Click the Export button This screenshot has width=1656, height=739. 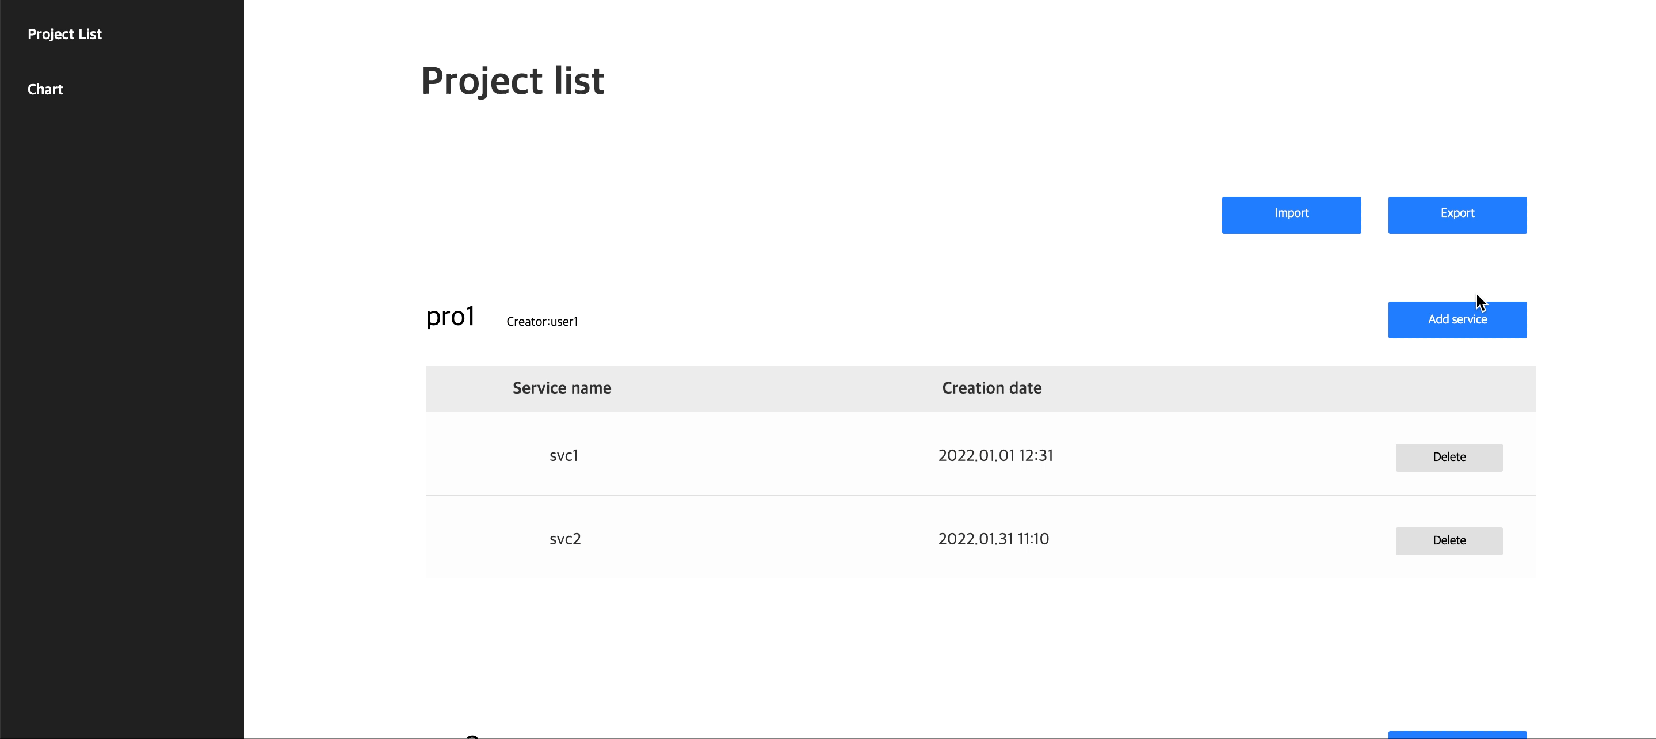click(x=1457, y=214)
